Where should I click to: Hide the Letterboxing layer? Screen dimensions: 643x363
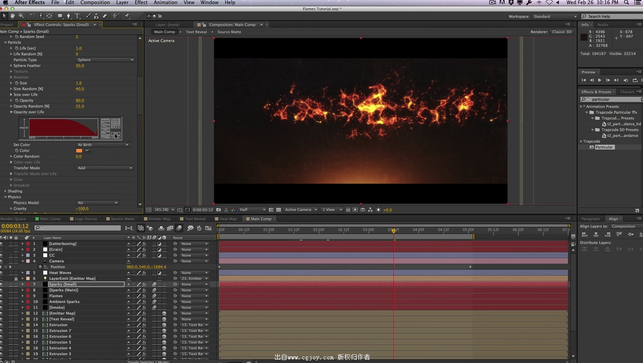coord(2,244)
